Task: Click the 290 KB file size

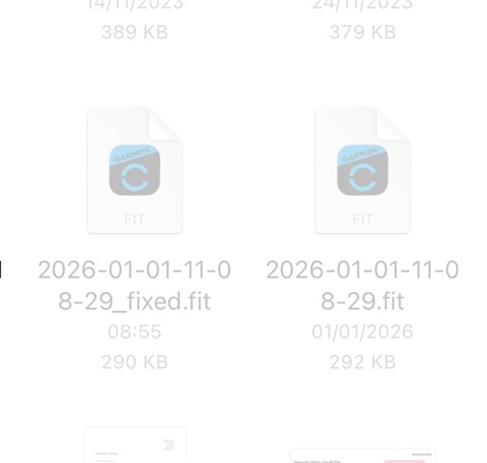Action: [x=134, y=362]
